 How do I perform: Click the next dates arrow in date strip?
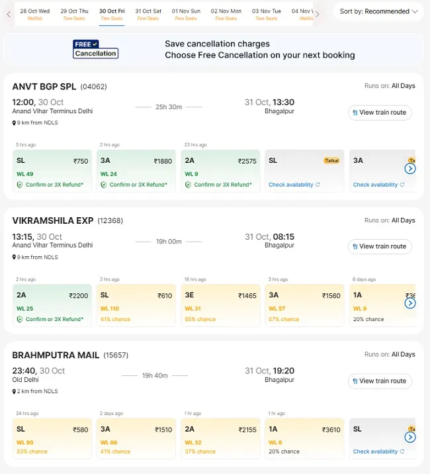coord(318,14)
